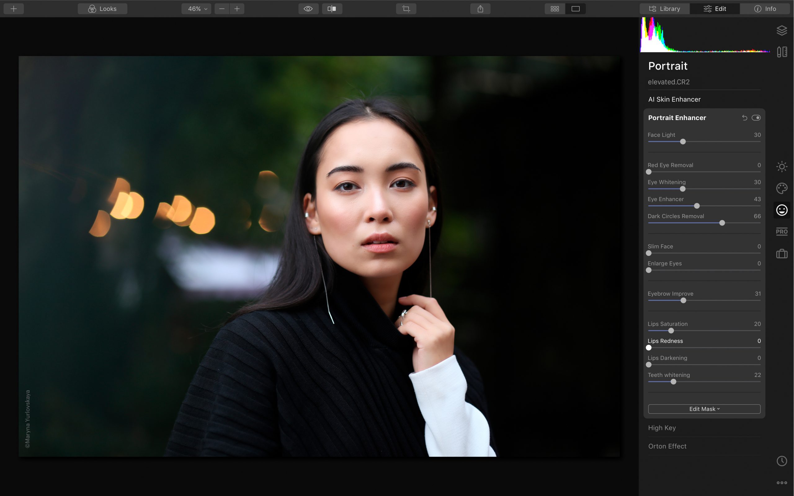Image resolution: width=794 pixels, height=496 pixels.
Task: Open the Layers panel icon
Action: coord(783,30)
